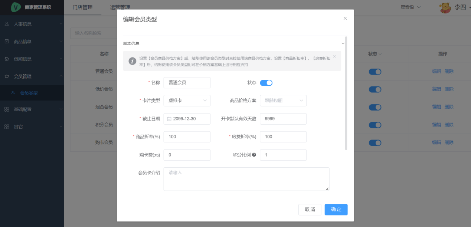Click the 低价会员 name cell
The height and width of the screenshot is (227, 471).
click(104, 89)
